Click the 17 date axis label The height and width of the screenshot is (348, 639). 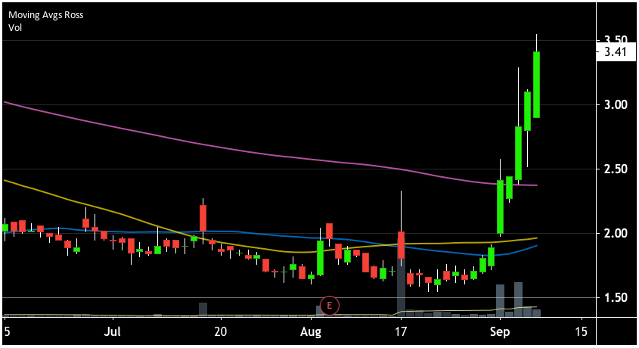[401, 331]
